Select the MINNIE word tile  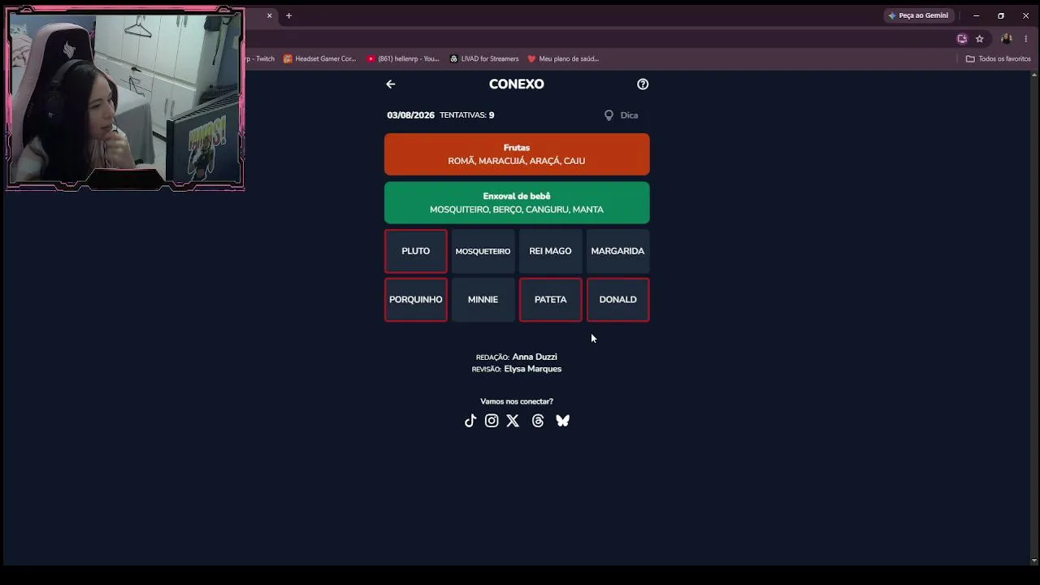click(x=483, y=300)
